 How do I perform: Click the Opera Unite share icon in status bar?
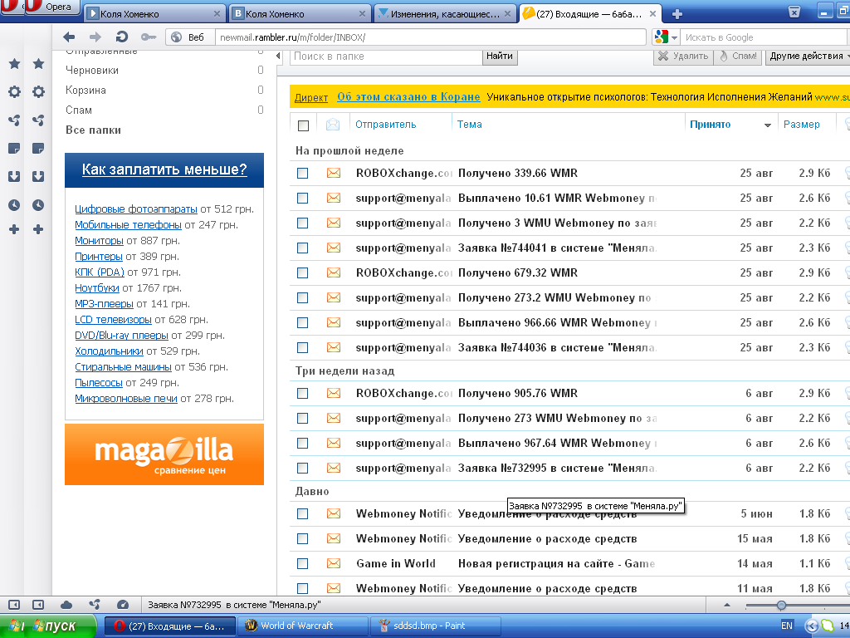click(x=95, y=605)
